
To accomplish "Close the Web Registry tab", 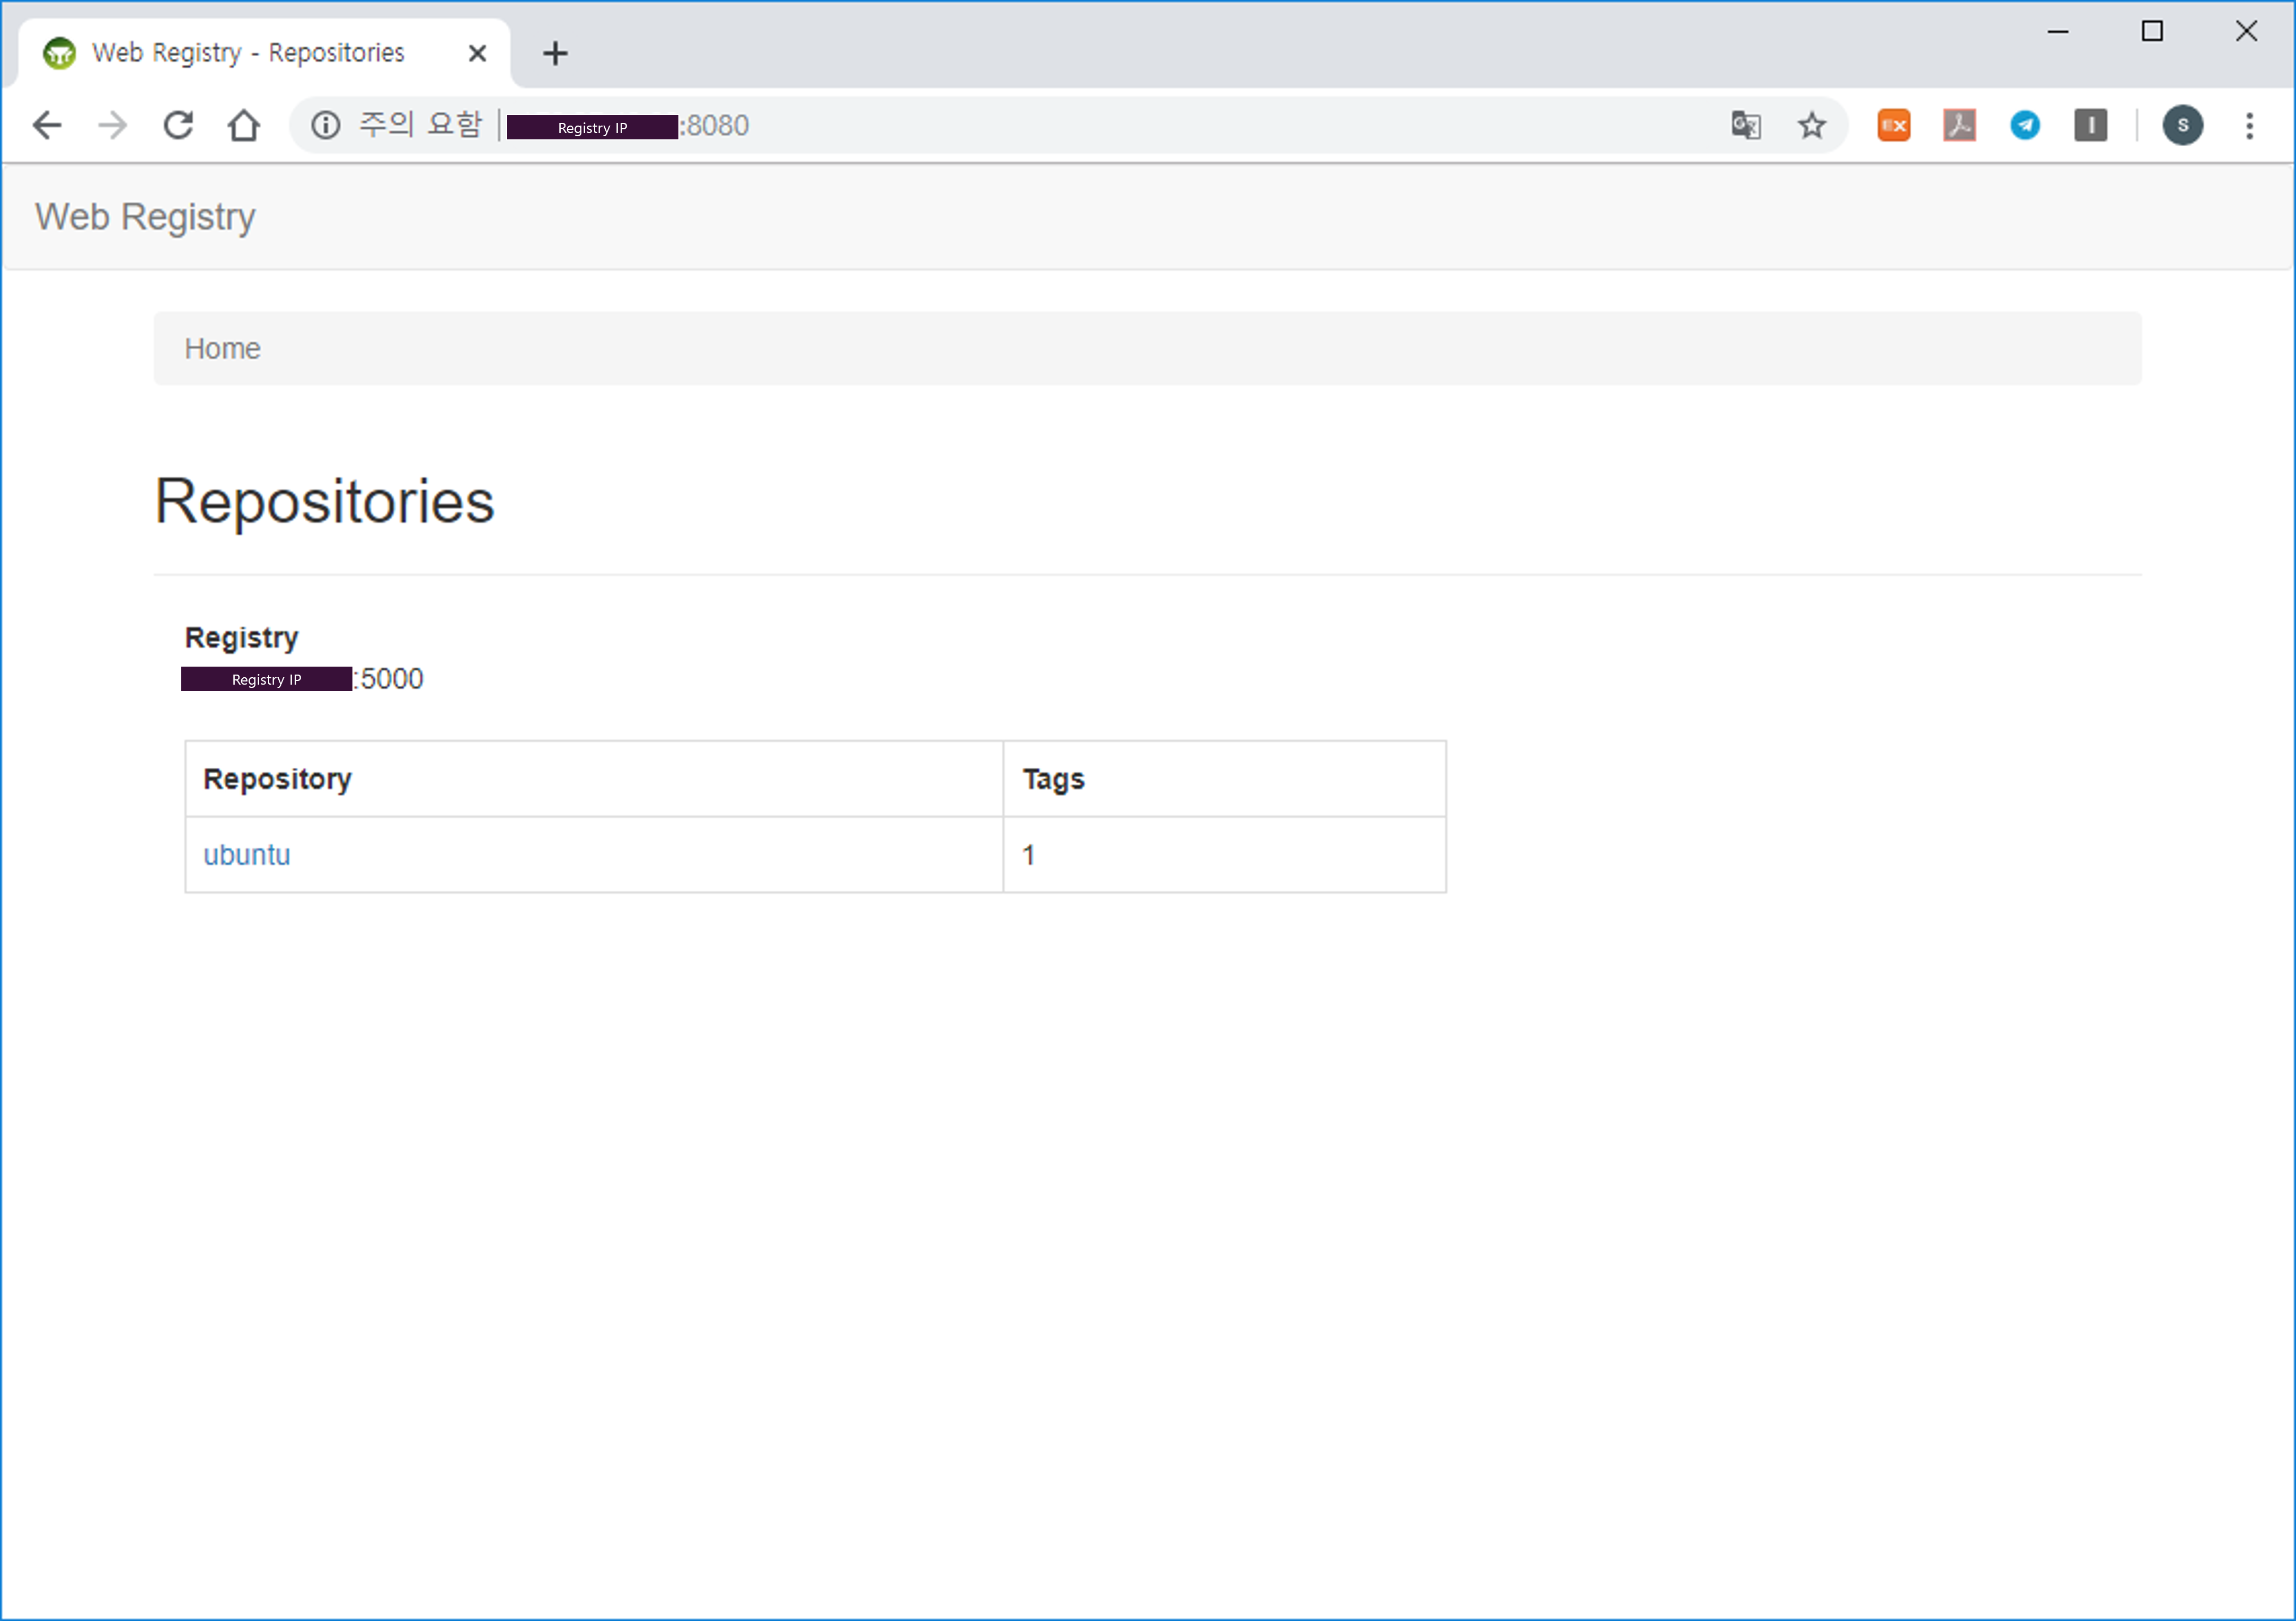I will click(477, 53).
